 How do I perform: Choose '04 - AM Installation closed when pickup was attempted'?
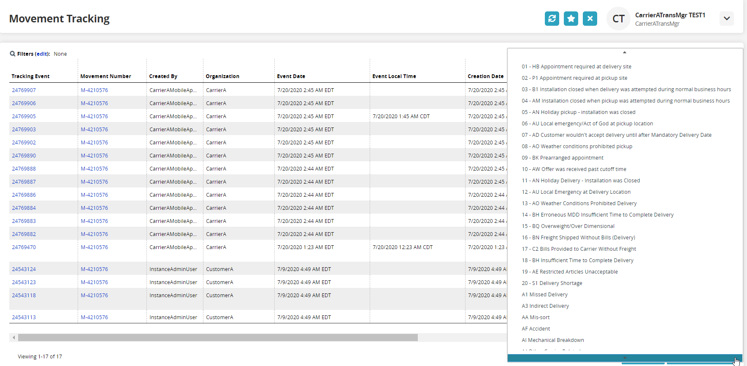pyautogui.click(x=625, y=101)
